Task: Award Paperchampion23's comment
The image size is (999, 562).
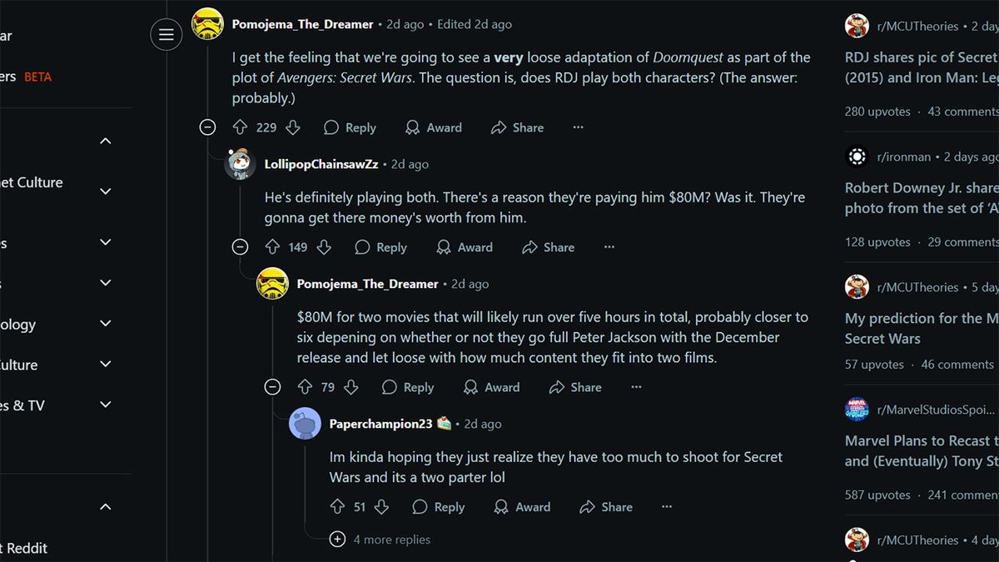Action: 522,507
